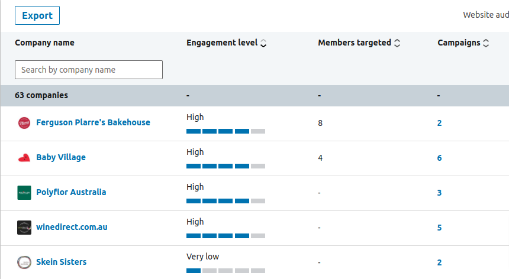The image size is (509, 279).
Task: Click members targeted value 4
Action: (320, 158)
